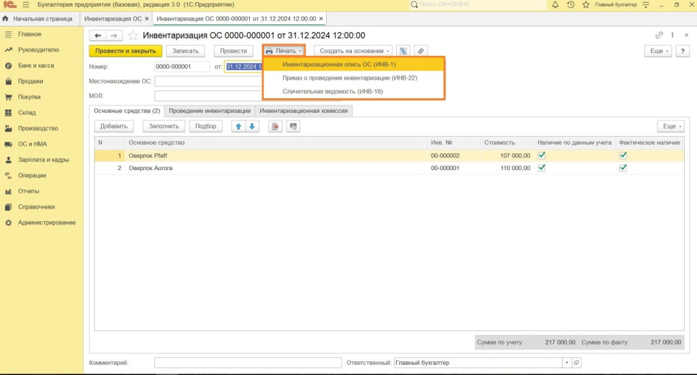Expand Ответственный dropdown arrow

click(x=567, y=363)
